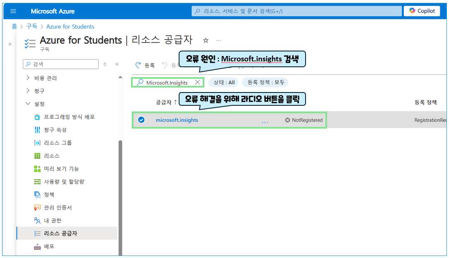Screen dimensions: 449x258
Task: Open 사용량 및 할당량 menu item
Action: coord(64,182)
